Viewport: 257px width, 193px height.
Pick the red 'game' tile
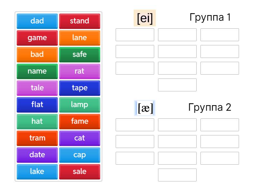pos(37,38)
